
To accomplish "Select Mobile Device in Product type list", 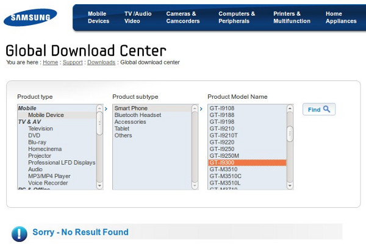I will [46, 115].
